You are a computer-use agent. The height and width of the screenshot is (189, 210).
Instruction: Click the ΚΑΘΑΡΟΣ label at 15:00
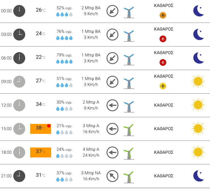(x=164, y=129)
